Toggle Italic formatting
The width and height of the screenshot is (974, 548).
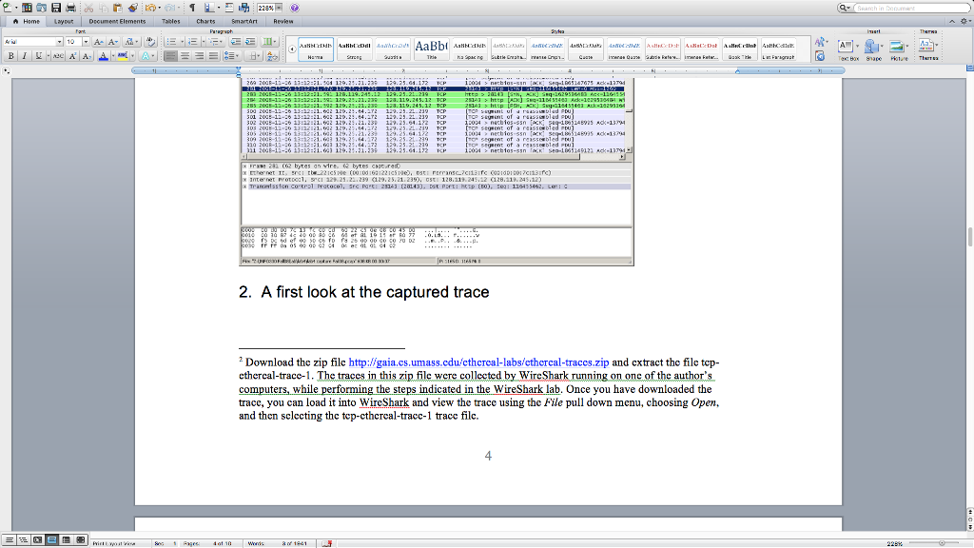pos(24,56)
